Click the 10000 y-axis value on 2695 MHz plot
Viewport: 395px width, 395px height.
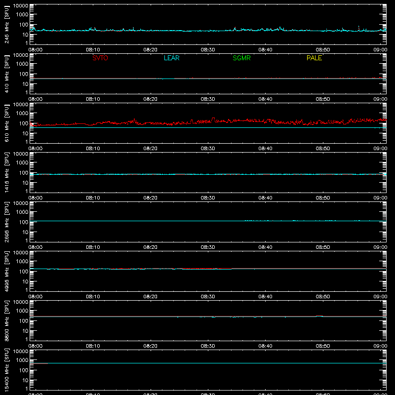(21, 203)
